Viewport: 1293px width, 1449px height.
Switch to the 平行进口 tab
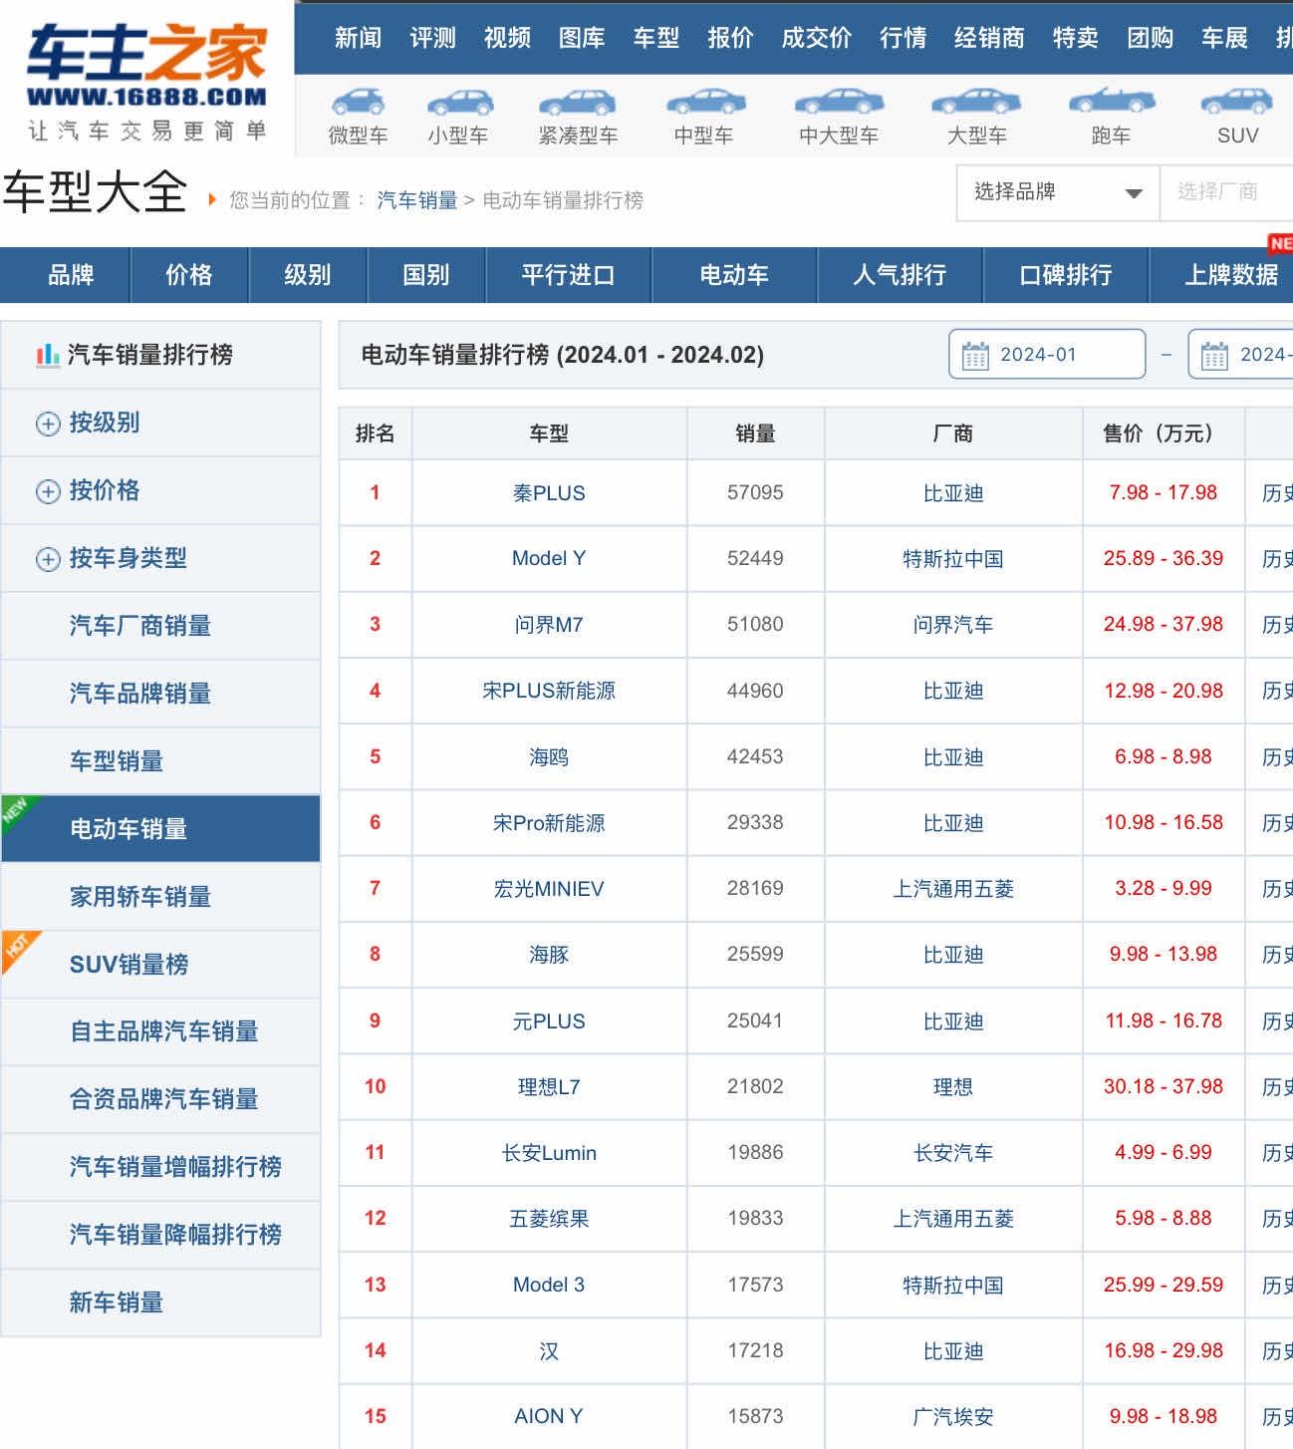pyautogui.click(x=568, y=275)
